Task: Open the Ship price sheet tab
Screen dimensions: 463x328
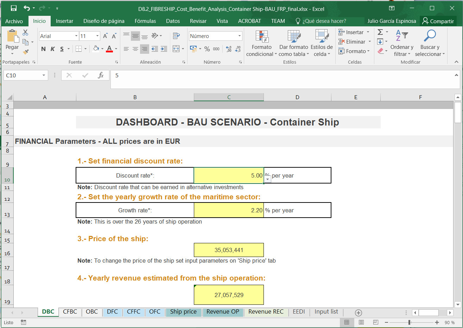Action: point(183,312)
